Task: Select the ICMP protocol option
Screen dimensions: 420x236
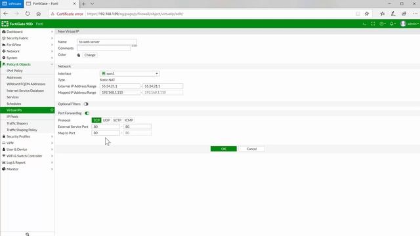Action: click(x=129, y=121)
